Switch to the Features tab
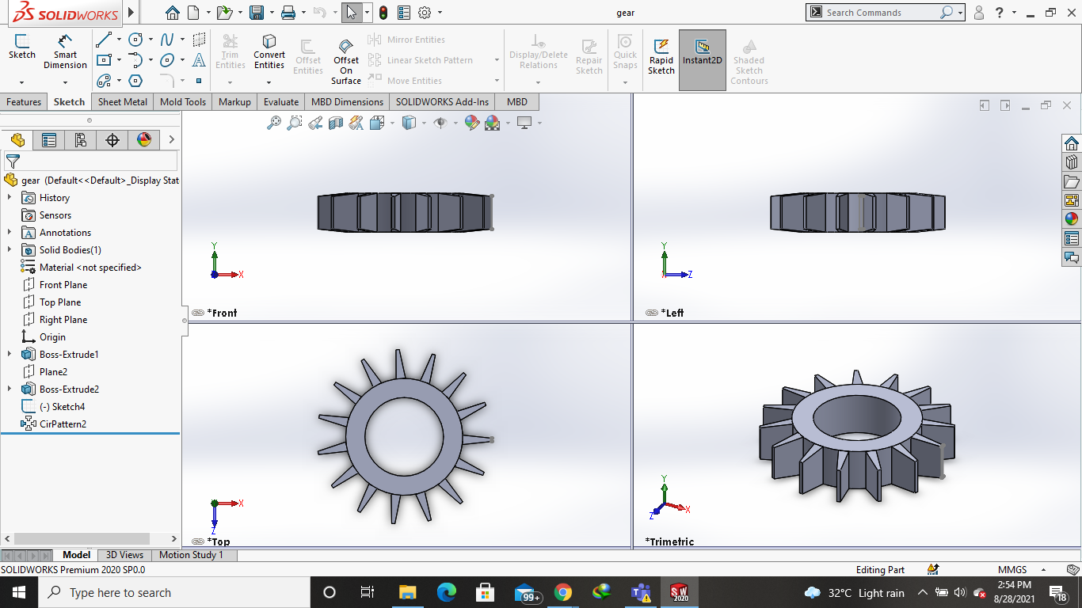Screen dimensions: 1082x608 click(24, 102)
